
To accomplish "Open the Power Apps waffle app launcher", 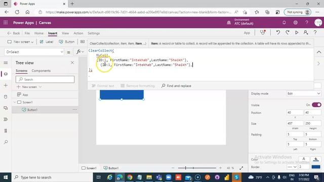I will 6,23.
